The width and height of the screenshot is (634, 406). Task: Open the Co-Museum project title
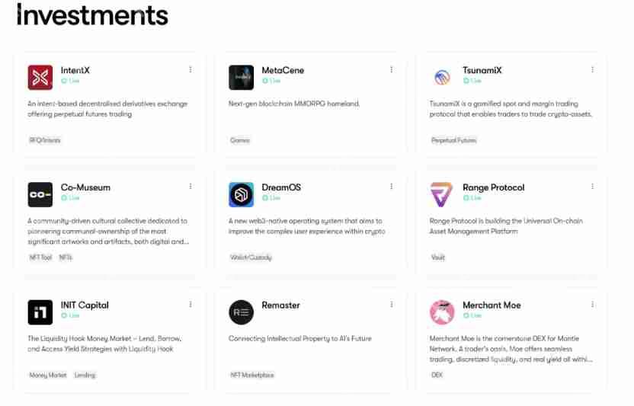coord(85,187)
